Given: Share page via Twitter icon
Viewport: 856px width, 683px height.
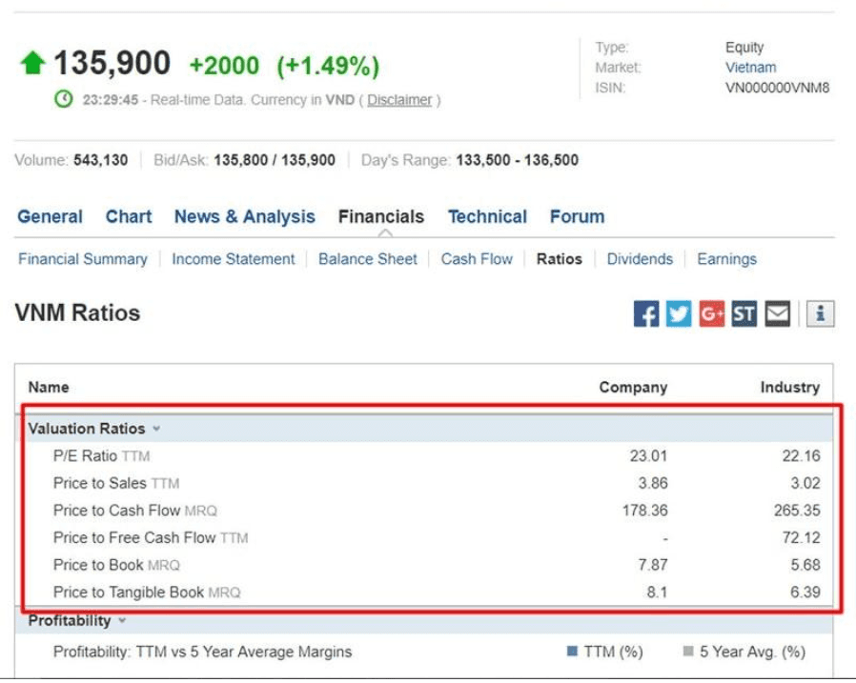Looking at the screenshot, I should pos(679,313).
